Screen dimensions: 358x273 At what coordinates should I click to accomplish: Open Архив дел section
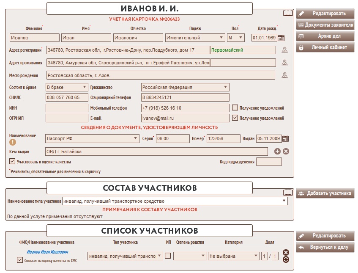point(325,36)
